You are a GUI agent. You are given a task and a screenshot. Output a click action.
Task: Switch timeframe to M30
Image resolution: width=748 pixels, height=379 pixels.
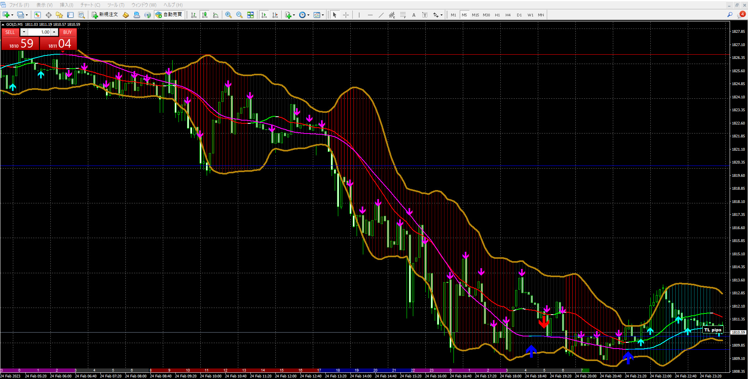click(x=486, y=15)
